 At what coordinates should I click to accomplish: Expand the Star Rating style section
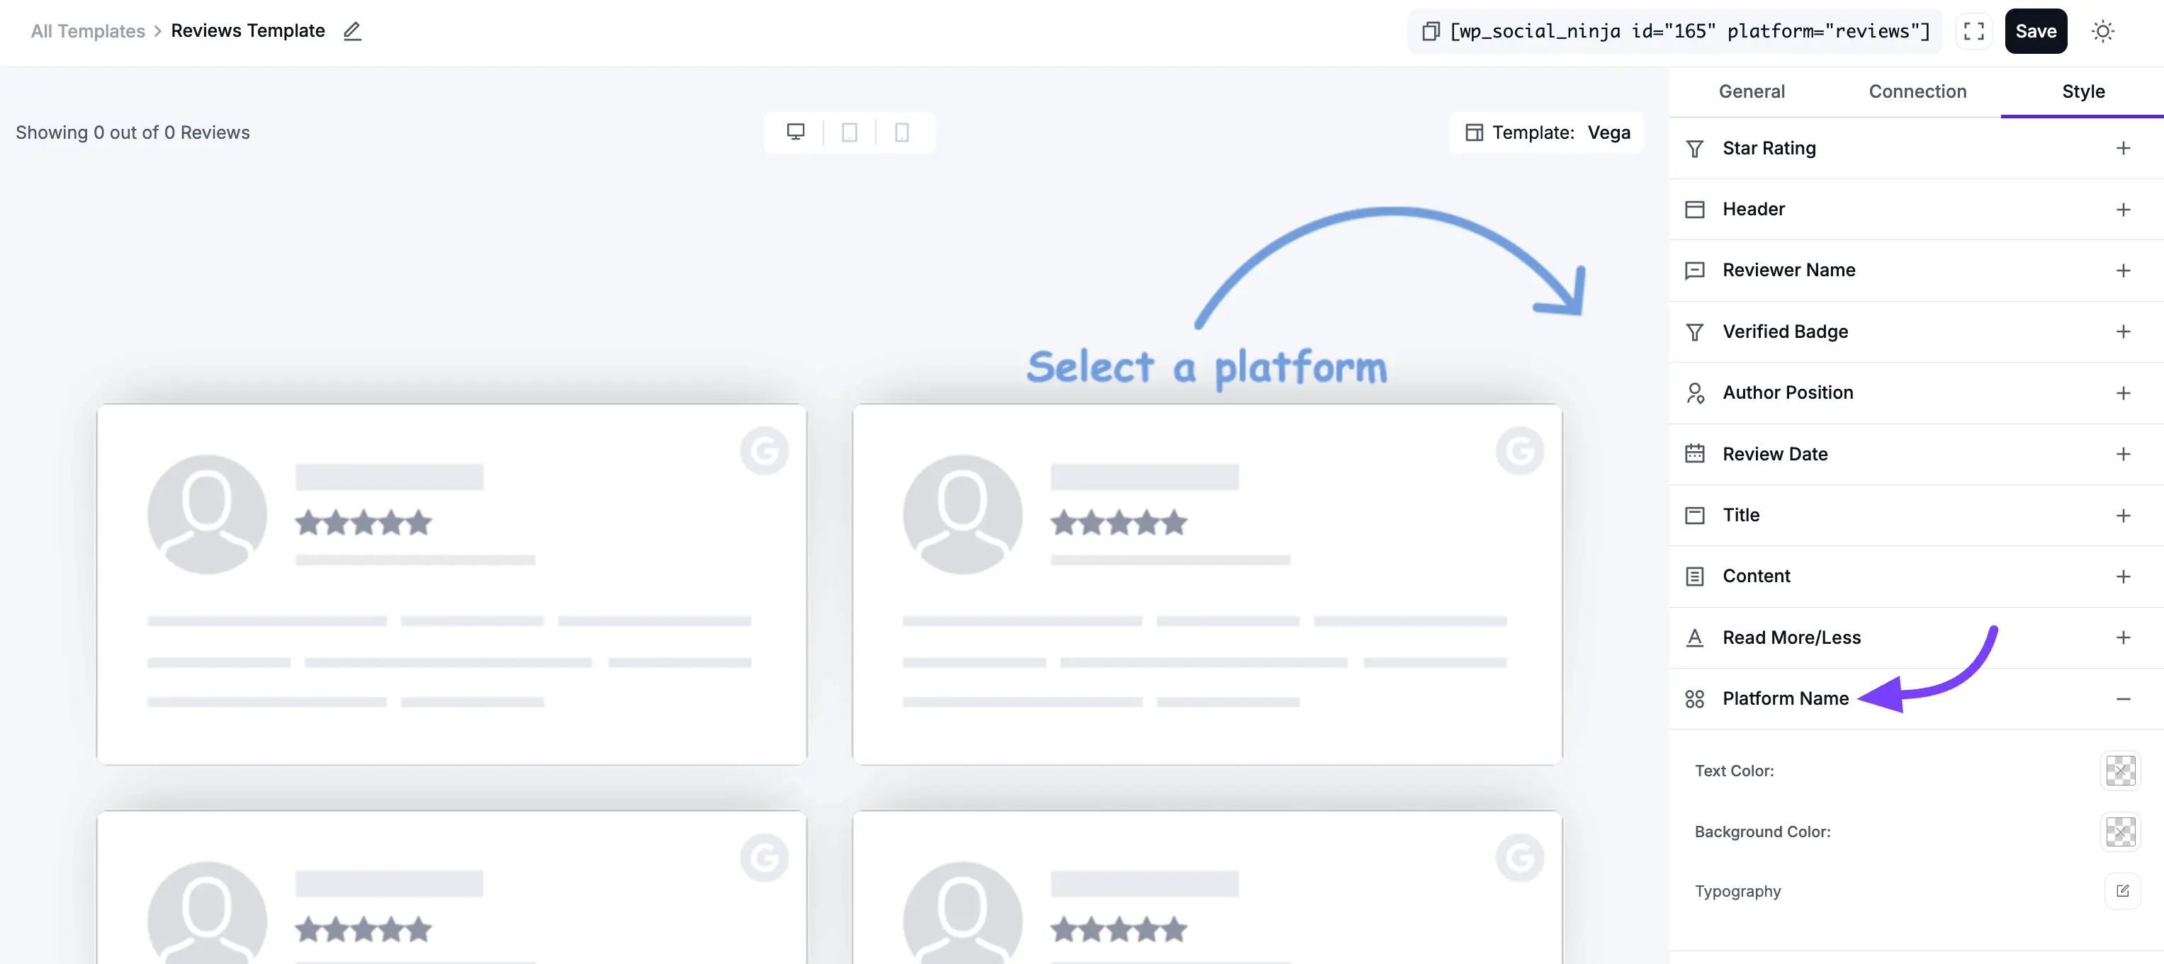click(2124, 148)
